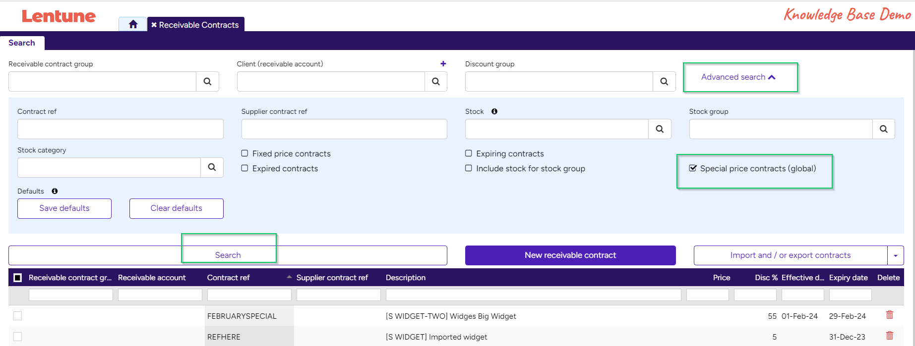Create a New receivable contract
This screenshot has height=346, width=915.
click(x=570, y=255)
